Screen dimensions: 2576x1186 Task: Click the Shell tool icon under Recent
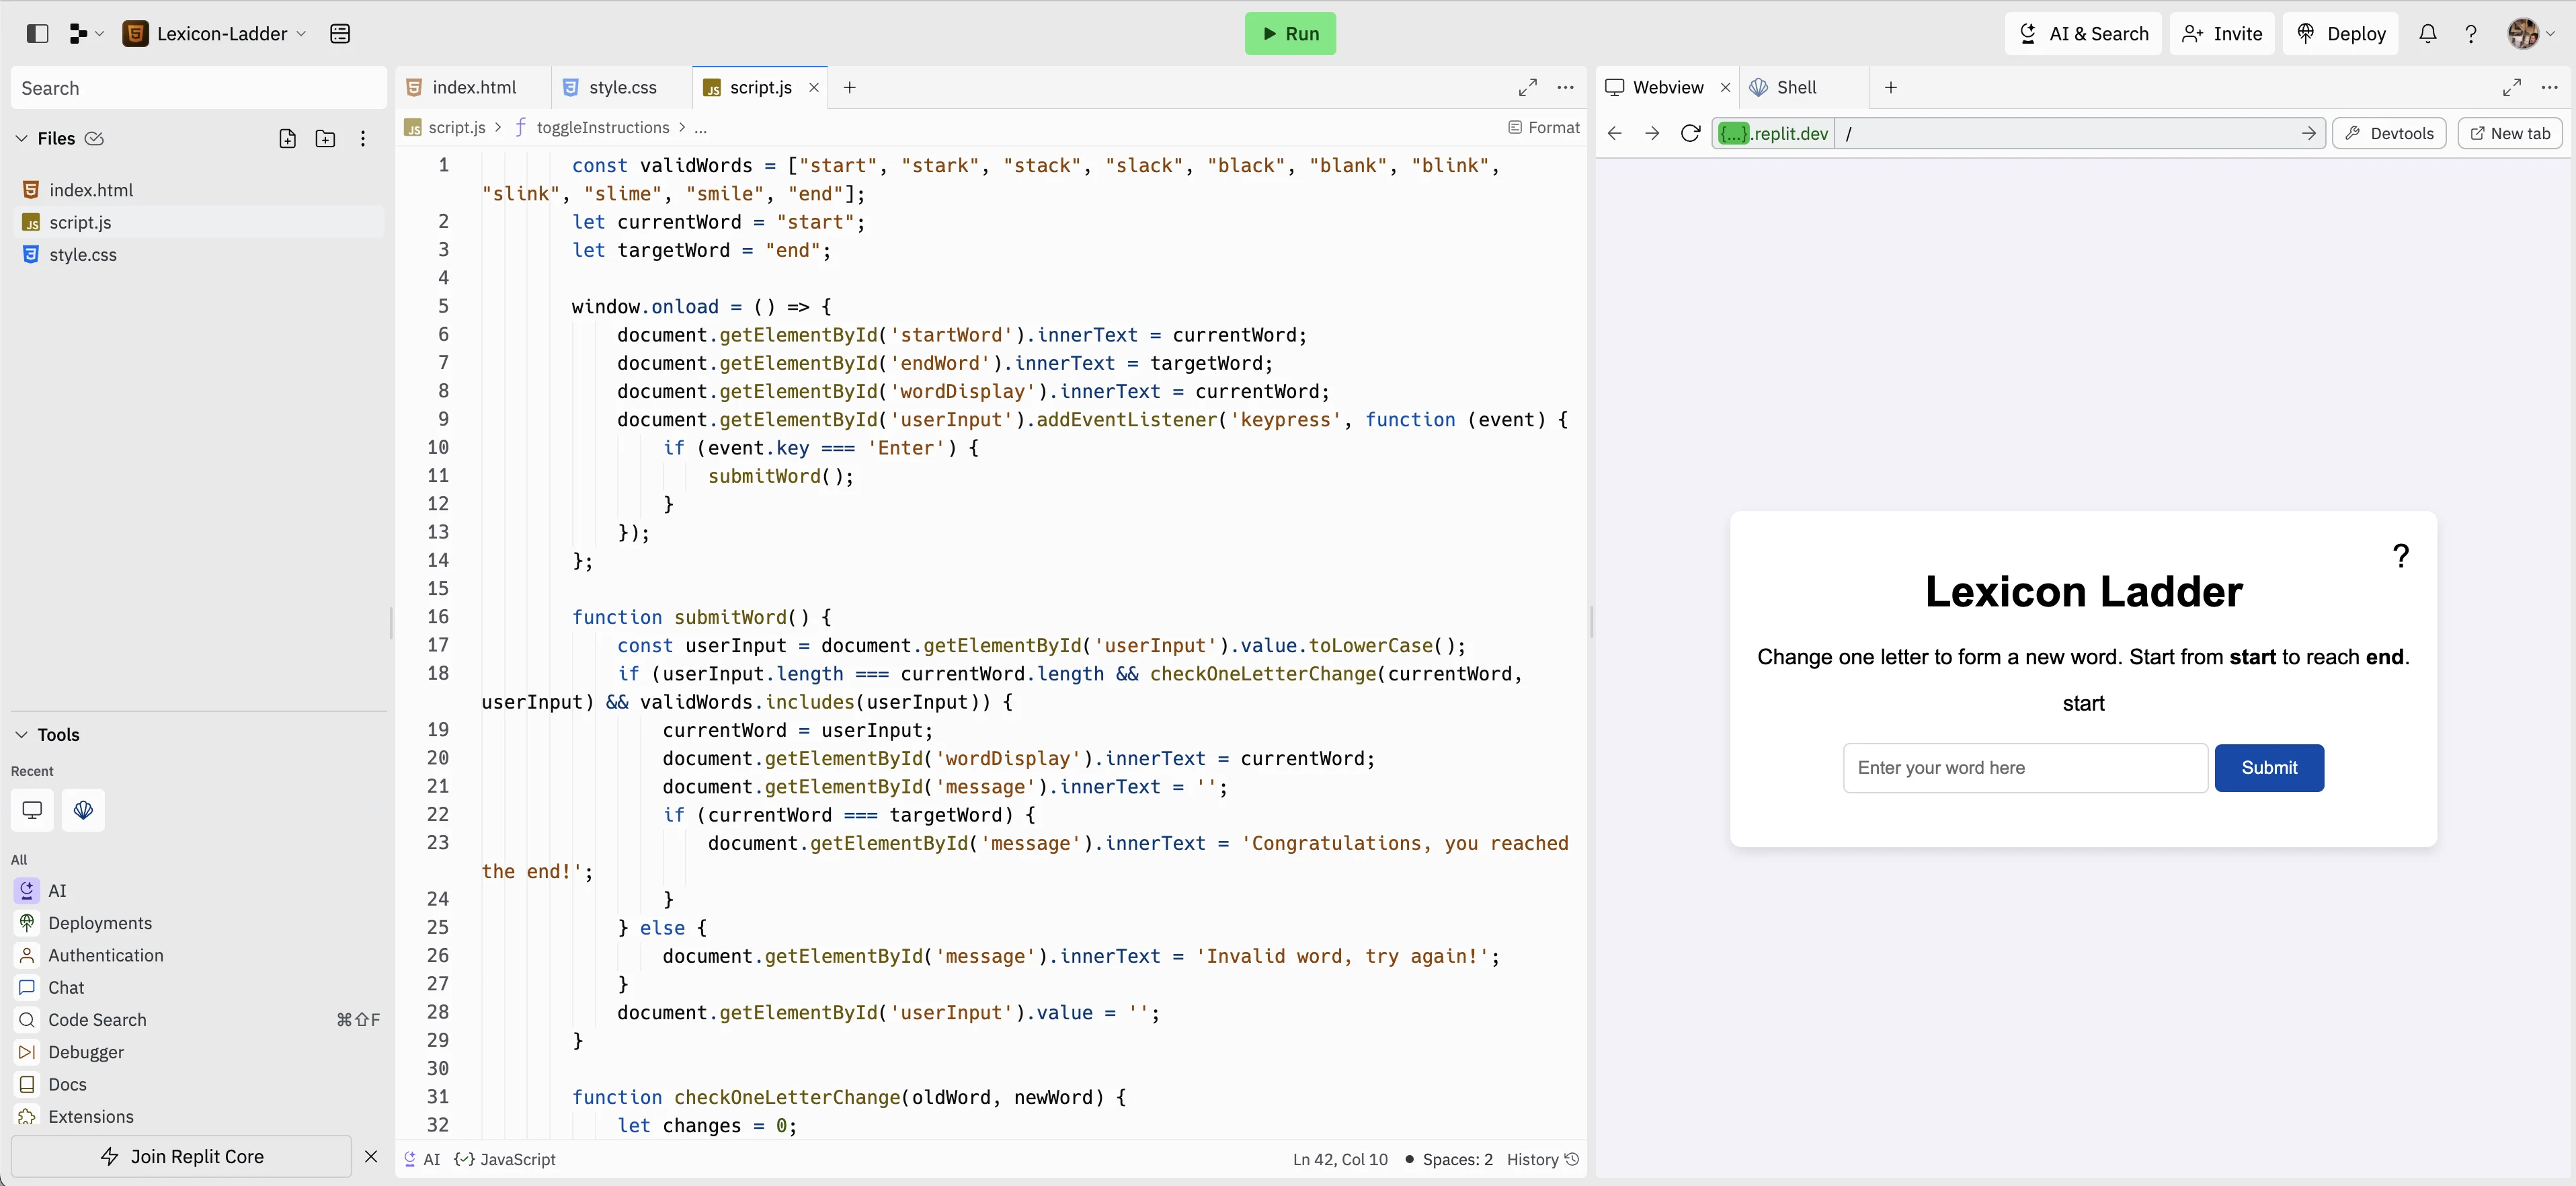[x=83, y=810]
